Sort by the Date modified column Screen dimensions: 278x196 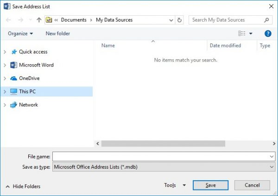point(225,45)
